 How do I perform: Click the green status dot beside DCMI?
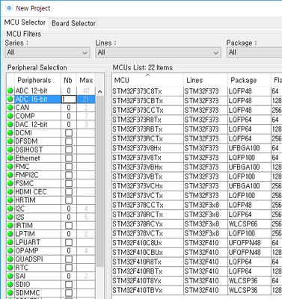coord(10,133)
